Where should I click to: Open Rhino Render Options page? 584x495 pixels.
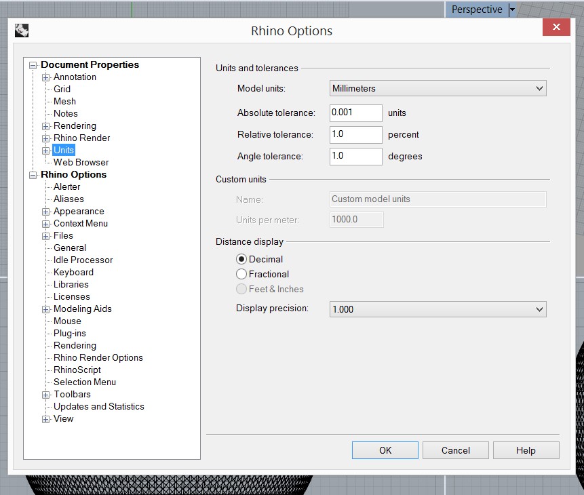coord(98,357)
